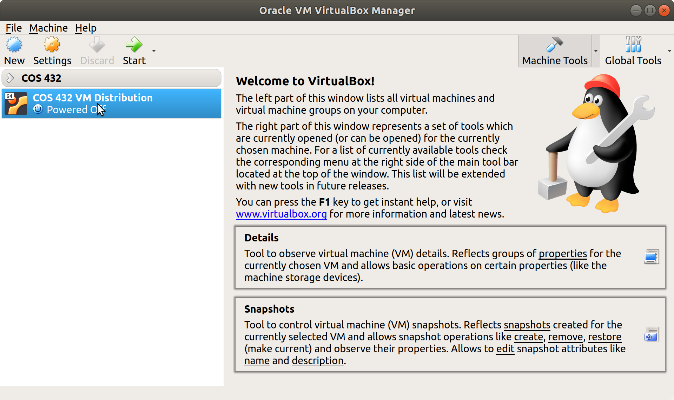Follow the properties link in Details
Image resolution: width=674 pixels, height=400 pixels.
tap(563, 254)
